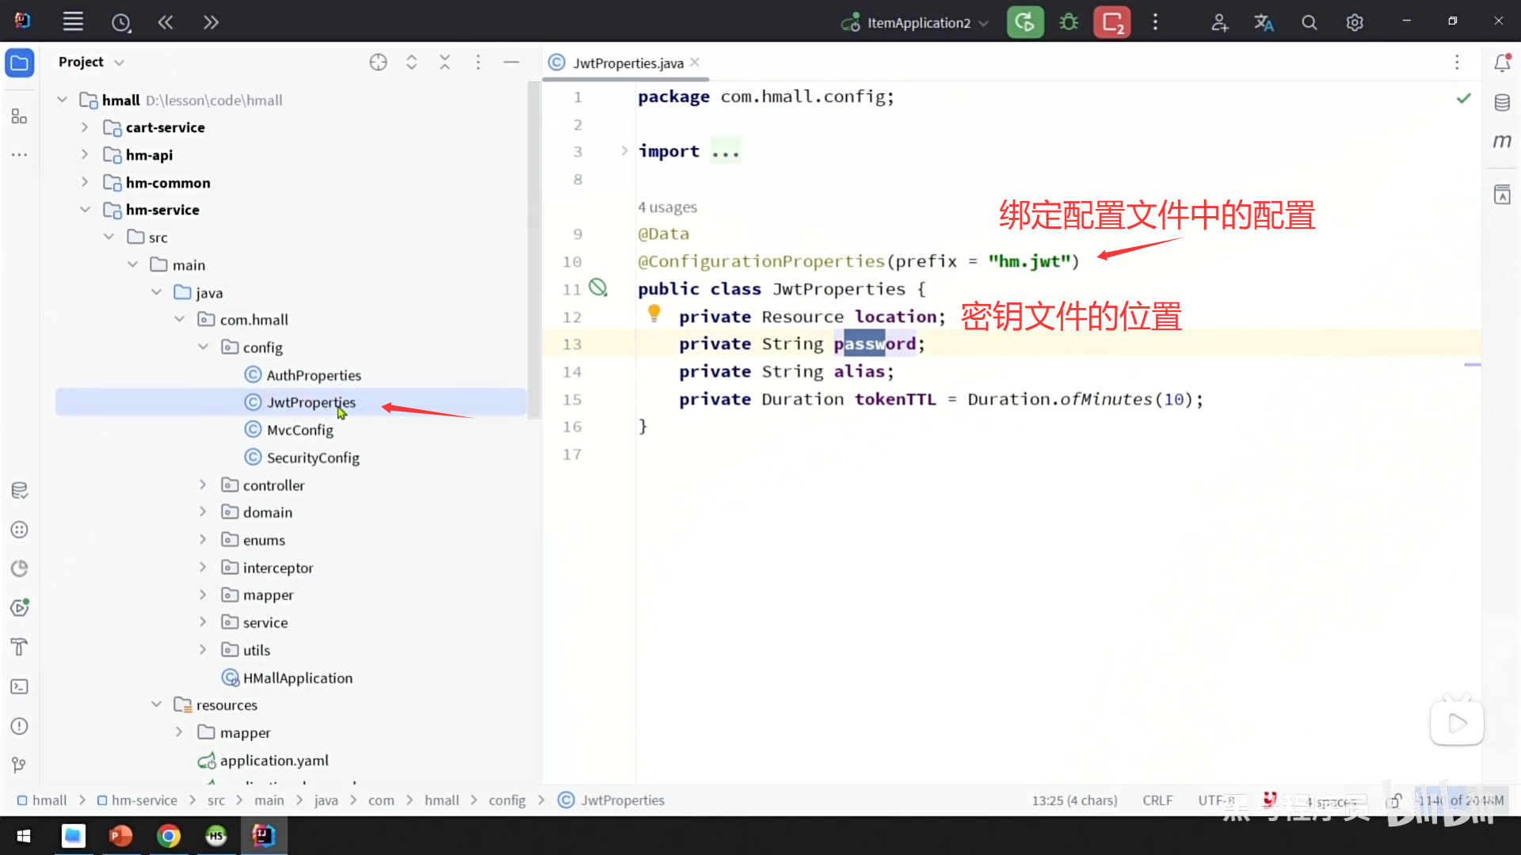This screenshot has width=1521, height=855.
Task: Open Git version control tool window
Action: pos(20,765)
